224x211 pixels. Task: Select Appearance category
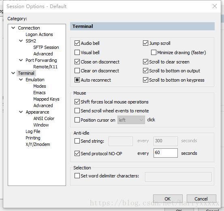point(37,112)
